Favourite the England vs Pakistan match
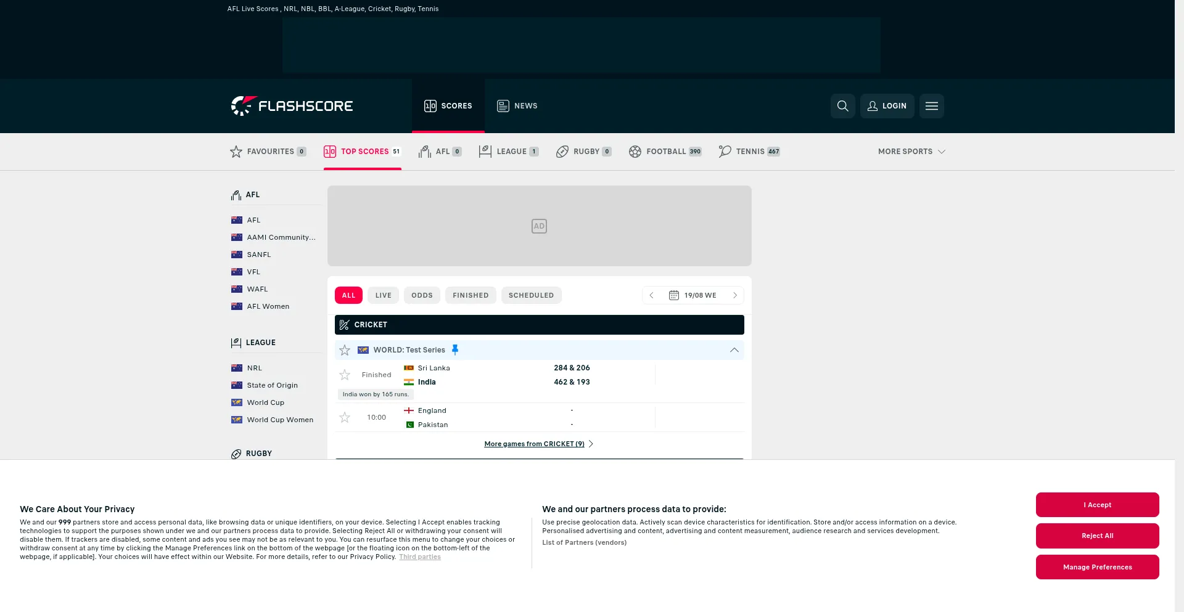Screen dimensions: 1184x612 pyautogui.click(x=345, y=417)
